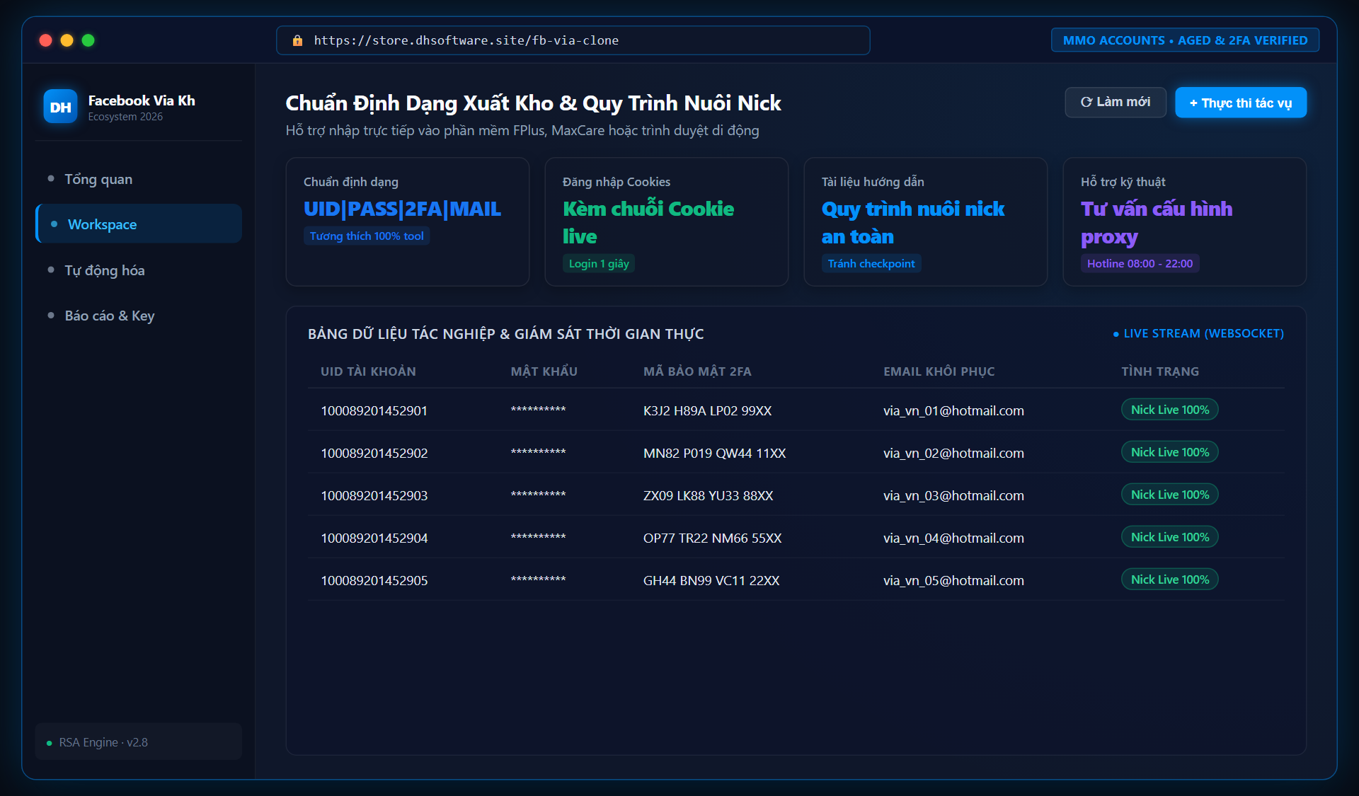Open the UID|PASS|2FA|MAIL format card
The width and height of the screenshot is (1359, 796).
tap(407, 222)
